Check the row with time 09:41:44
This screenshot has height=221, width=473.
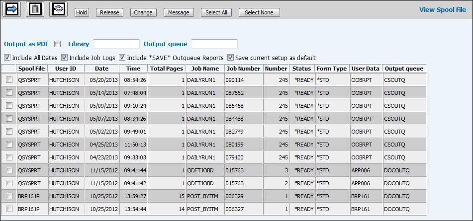(9, 170)
